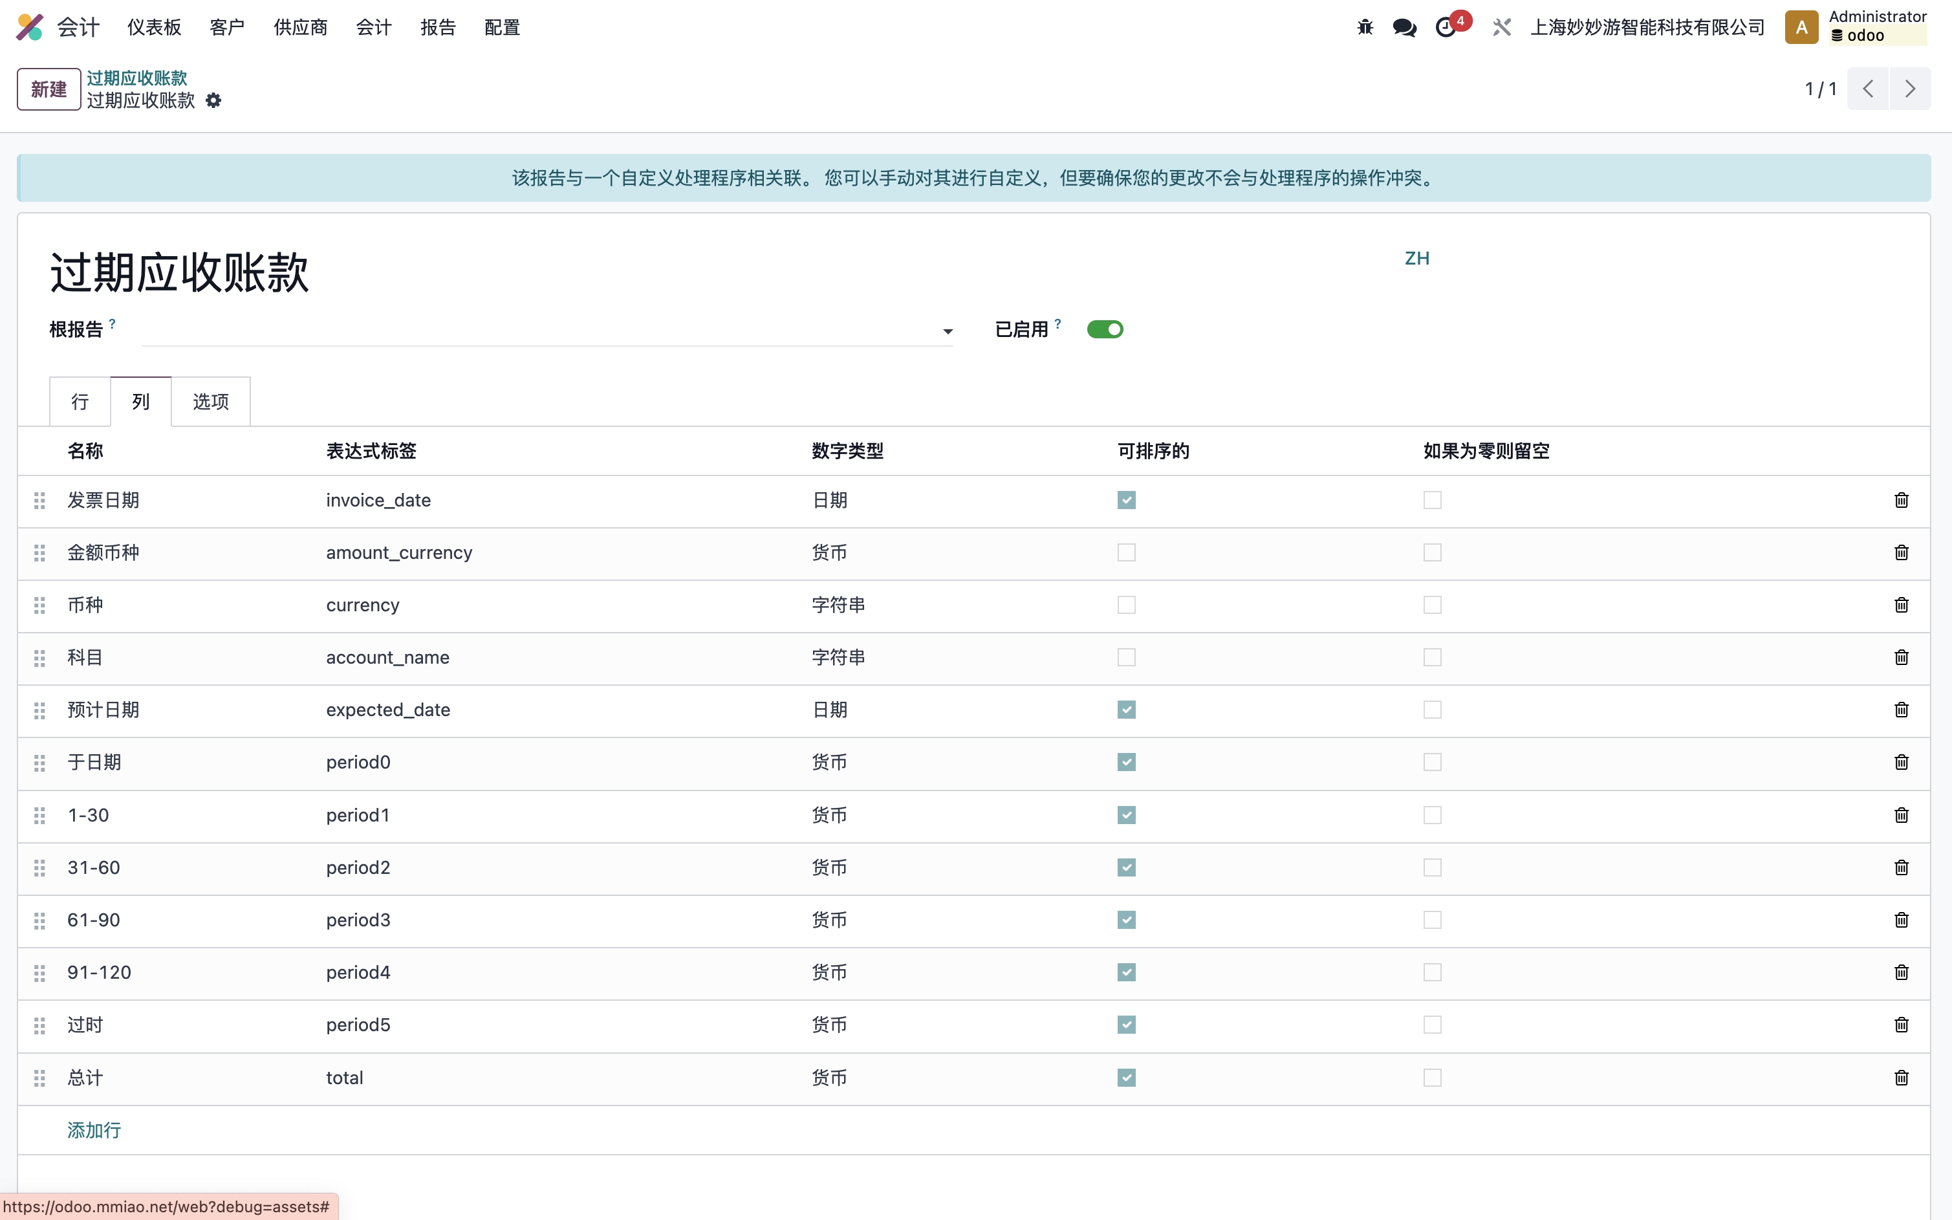
Task: Click the 1 / 1 pager counter
Action: click(x=1821, y=89)
